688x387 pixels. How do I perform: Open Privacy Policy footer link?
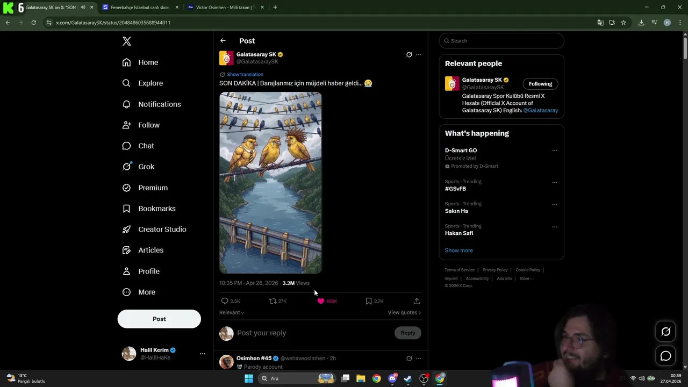point(495,270)
